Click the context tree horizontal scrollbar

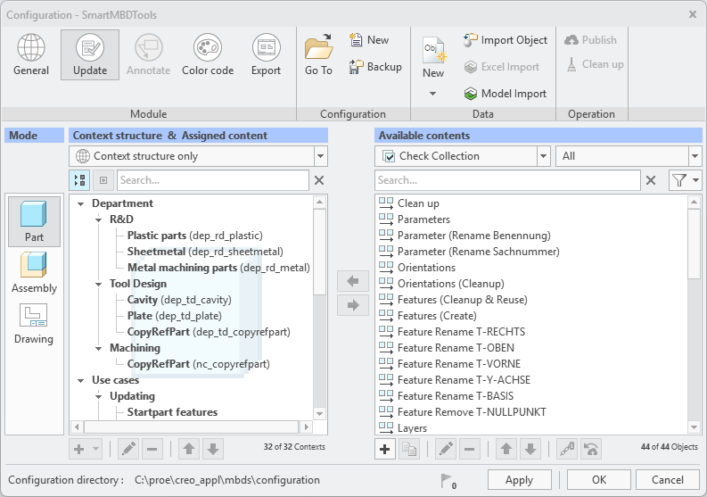click(x=191, y=427)
